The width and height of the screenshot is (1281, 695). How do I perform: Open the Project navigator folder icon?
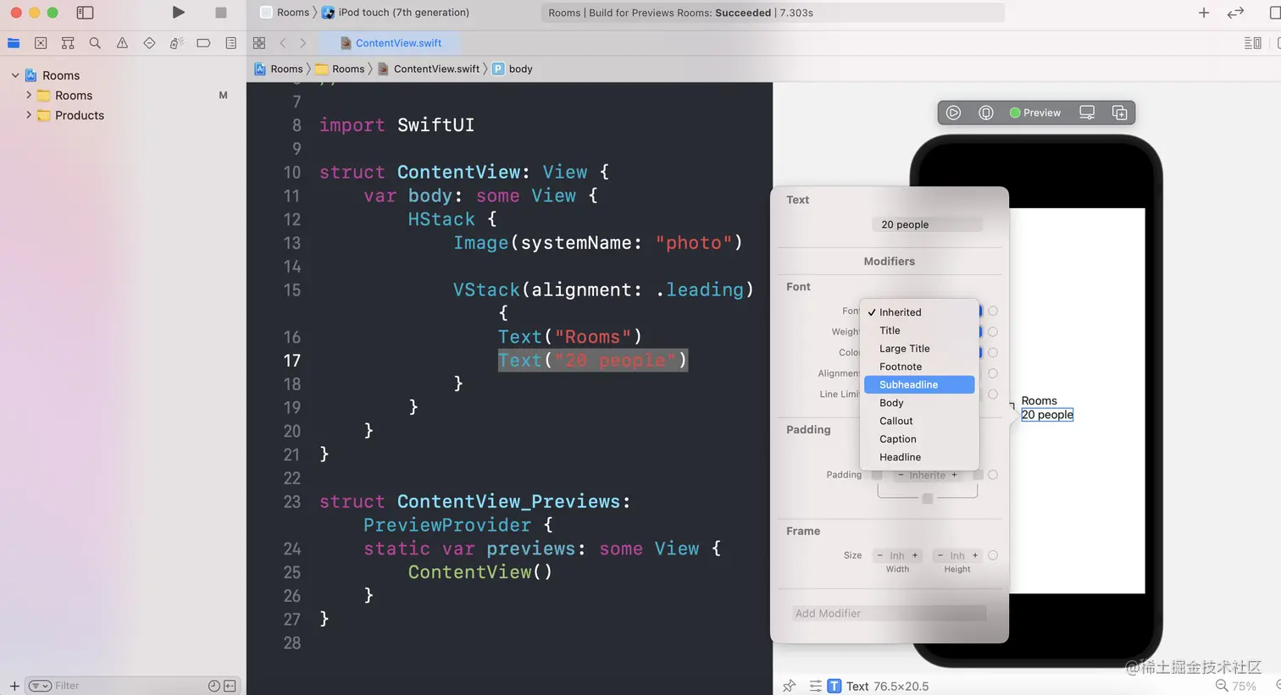[14, 43]
